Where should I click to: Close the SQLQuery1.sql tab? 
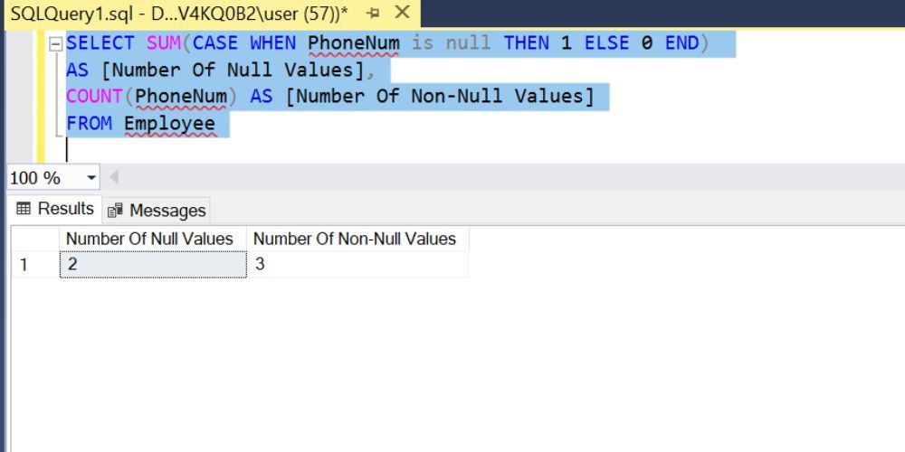click(403, 13)
